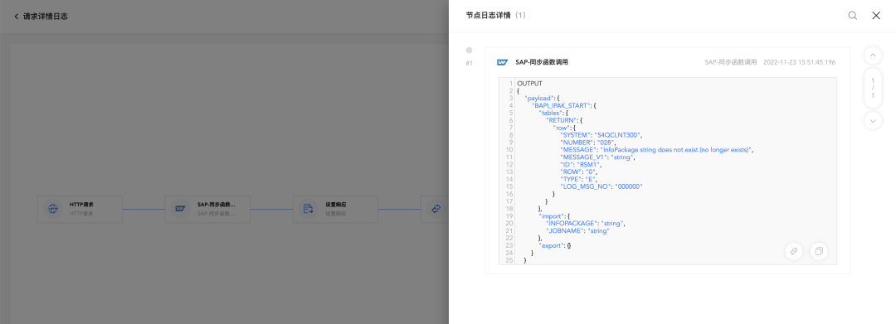Click the link icon in the OUTPUT code box
This screenshot has width=896, height=324.
(x=794, y=251)
